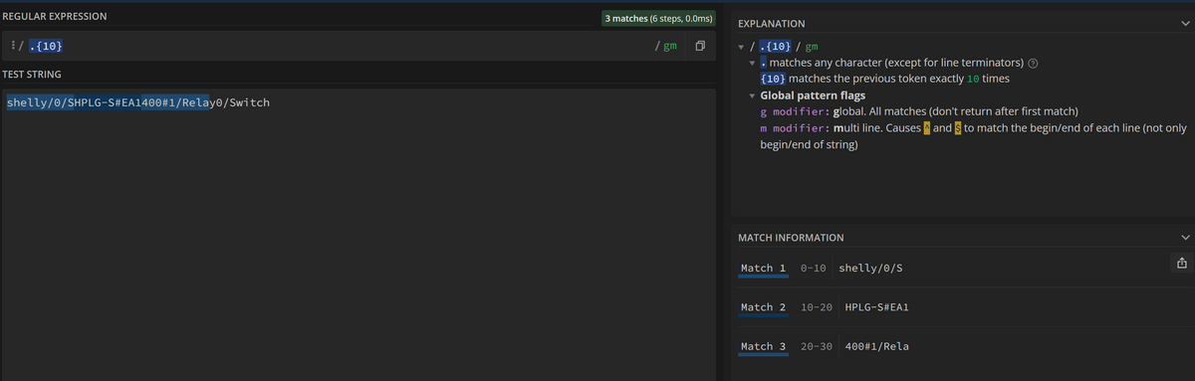Screen dimensions: 1195x381
Task: Collapse the 'matches any character' tree node
Action: tap(752, 63)
